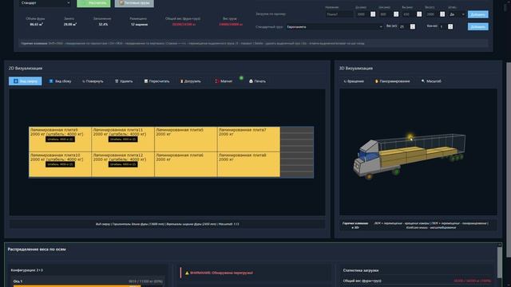This screenshot has width=511, height=287.
Task: Click the Статистика загрузки heading
Action: 361,270
